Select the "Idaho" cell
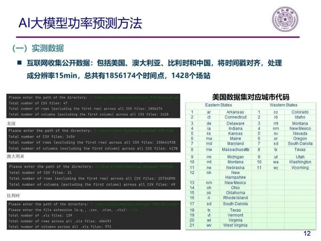 tap(300, 117)
